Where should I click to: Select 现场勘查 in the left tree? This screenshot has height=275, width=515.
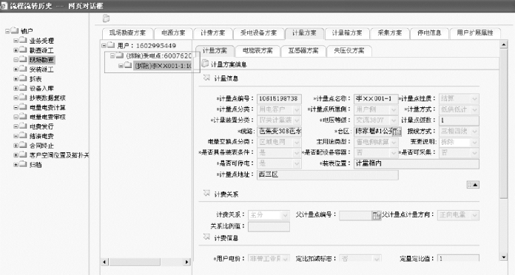[41, 60]
